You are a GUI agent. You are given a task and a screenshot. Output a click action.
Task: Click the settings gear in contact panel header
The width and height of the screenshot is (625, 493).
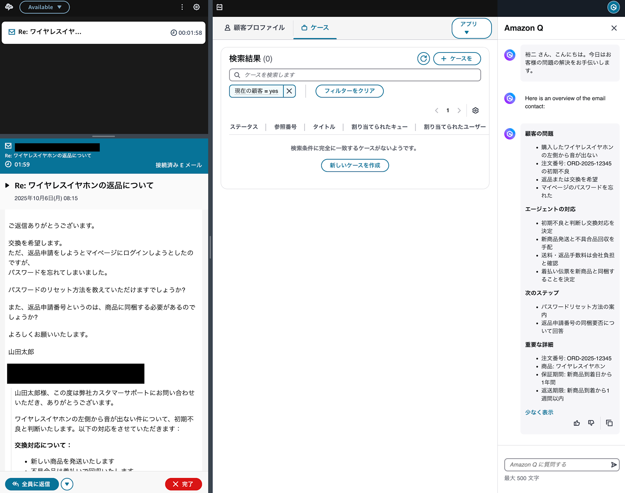[x=196, y=7]
